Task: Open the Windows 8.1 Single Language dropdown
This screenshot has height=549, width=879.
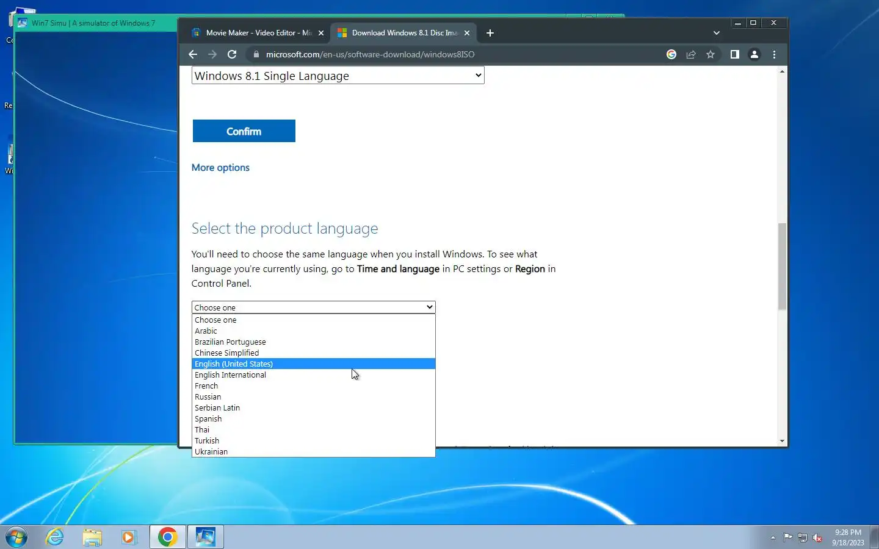Action: pos(338,76)
